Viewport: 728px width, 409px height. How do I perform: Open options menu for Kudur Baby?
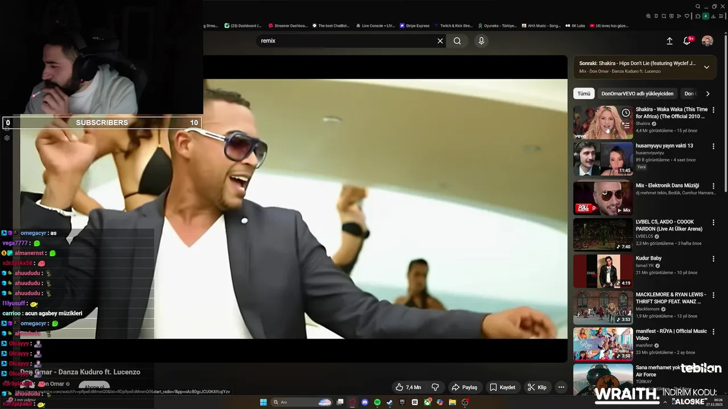[x=713, y=258]
